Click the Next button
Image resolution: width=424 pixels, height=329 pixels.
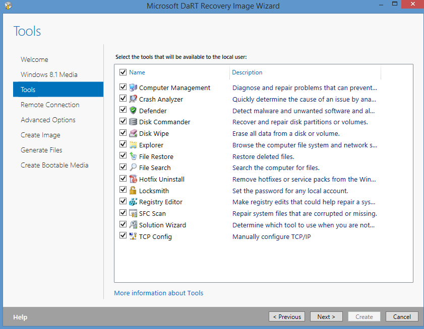pos(326,316)
